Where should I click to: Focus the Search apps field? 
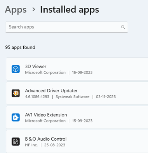[x=66, y=27]
